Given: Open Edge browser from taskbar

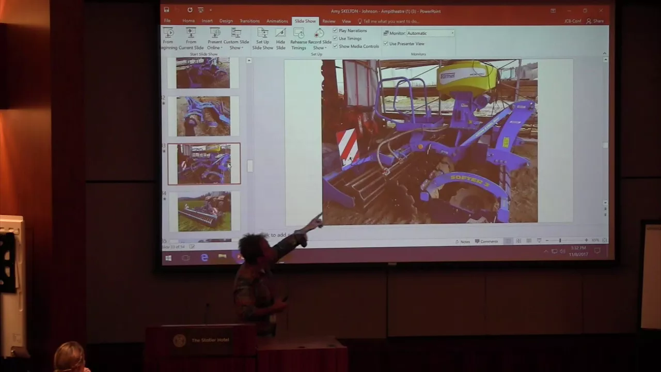Looking at the screenshot, I should pos(204,257).
